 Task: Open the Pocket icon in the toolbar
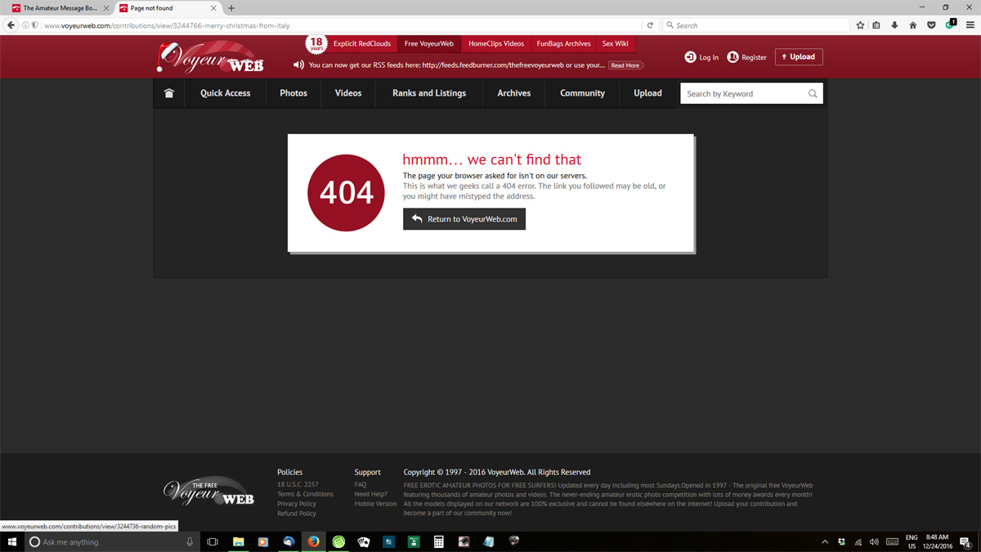tap(931, 25)
